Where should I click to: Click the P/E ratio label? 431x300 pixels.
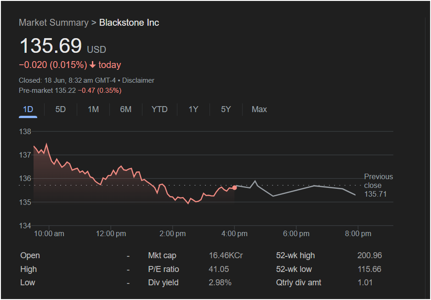[164, 269]
